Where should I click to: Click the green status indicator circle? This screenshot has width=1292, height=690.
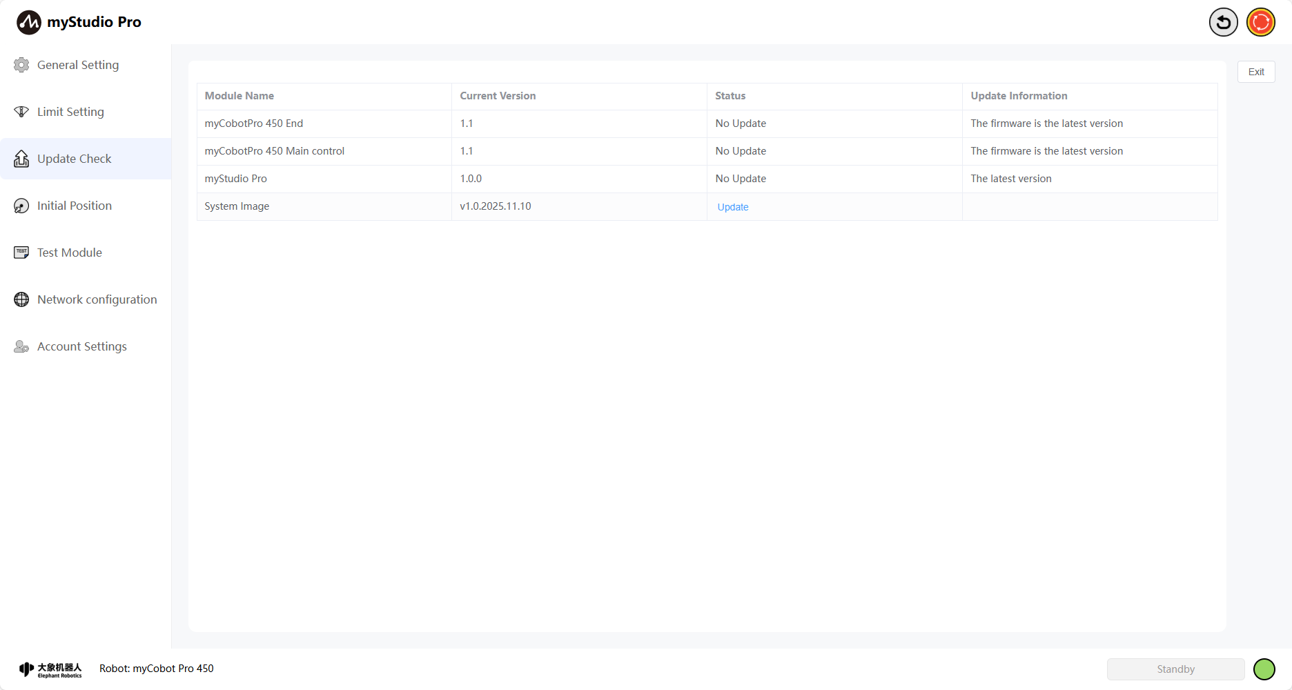(1264, 669)
